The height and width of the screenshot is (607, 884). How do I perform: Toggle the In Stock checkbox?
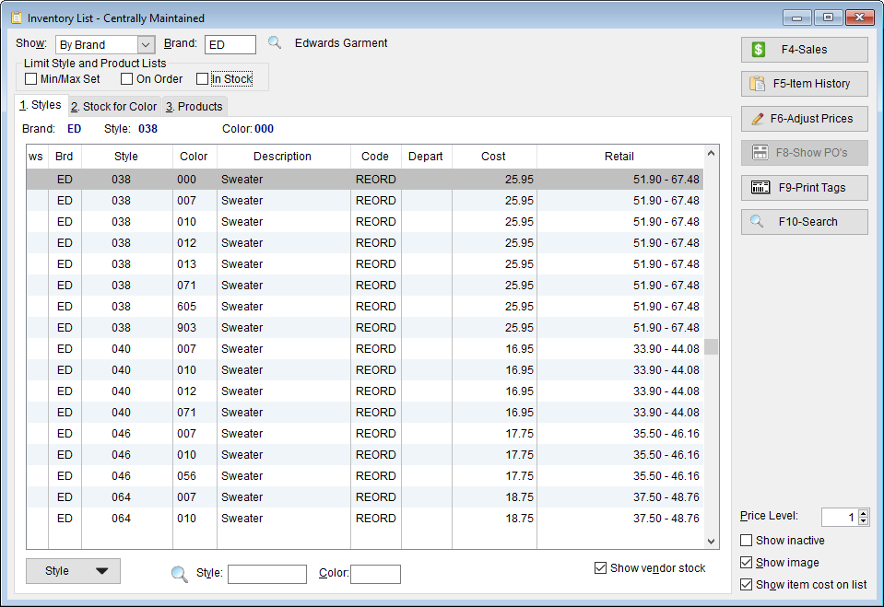(x=203, y=79)
